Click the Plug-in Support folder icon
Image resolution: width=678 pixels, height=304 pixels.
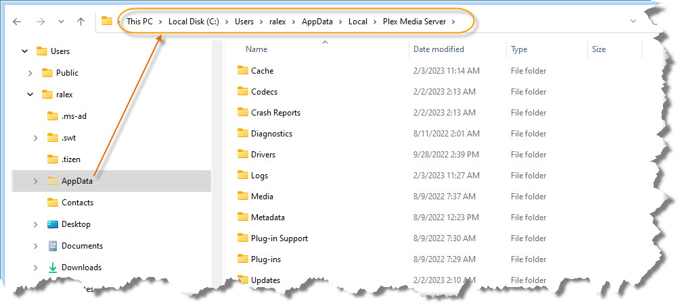pos(242,238)
